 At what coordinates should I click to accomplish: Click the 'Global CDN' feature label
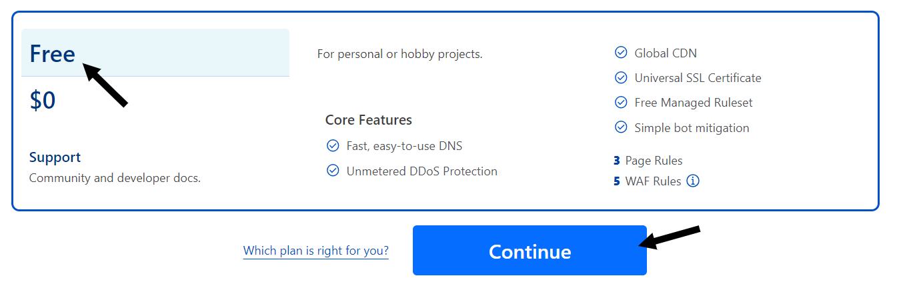tap(665, 53)
